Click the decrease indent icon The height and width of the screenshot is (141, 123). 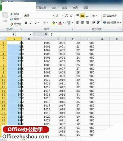[x=94, y=22]
